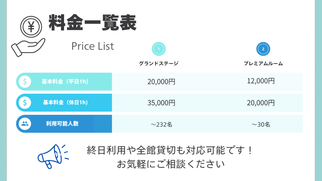This screenshot has height=181, width=322.
Task: Click the dollar icon beside 平日1h
Action: 25,82
